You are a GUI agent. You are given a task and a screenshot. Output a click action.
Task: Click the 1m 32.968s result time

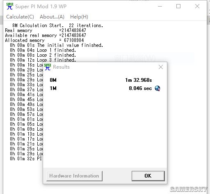click(x=139, y=80)
